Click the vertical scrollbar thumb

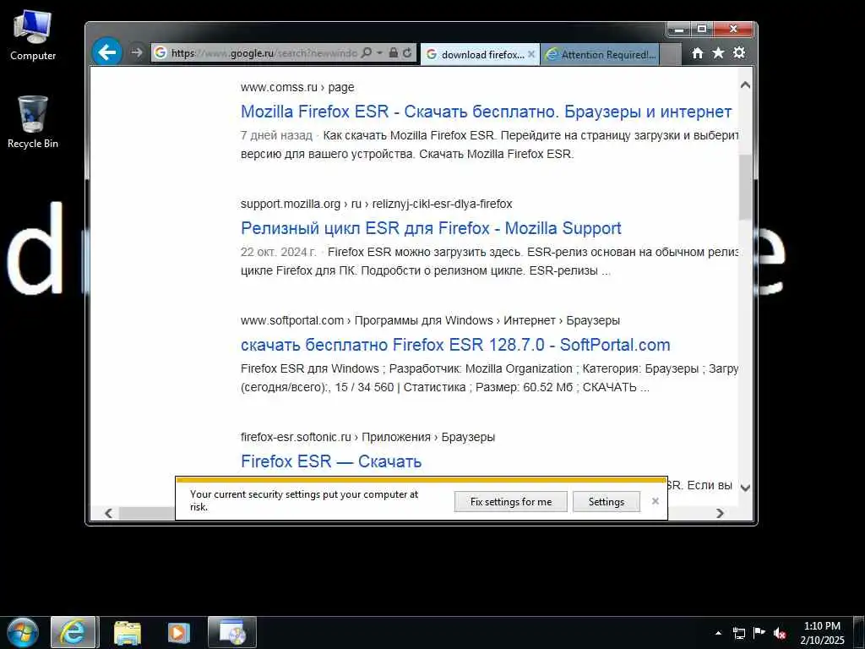click(745, 187)
